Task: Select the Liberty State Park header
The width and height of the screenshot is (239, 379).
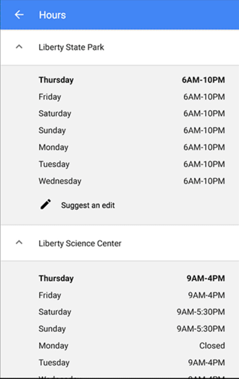Action: 71,47
